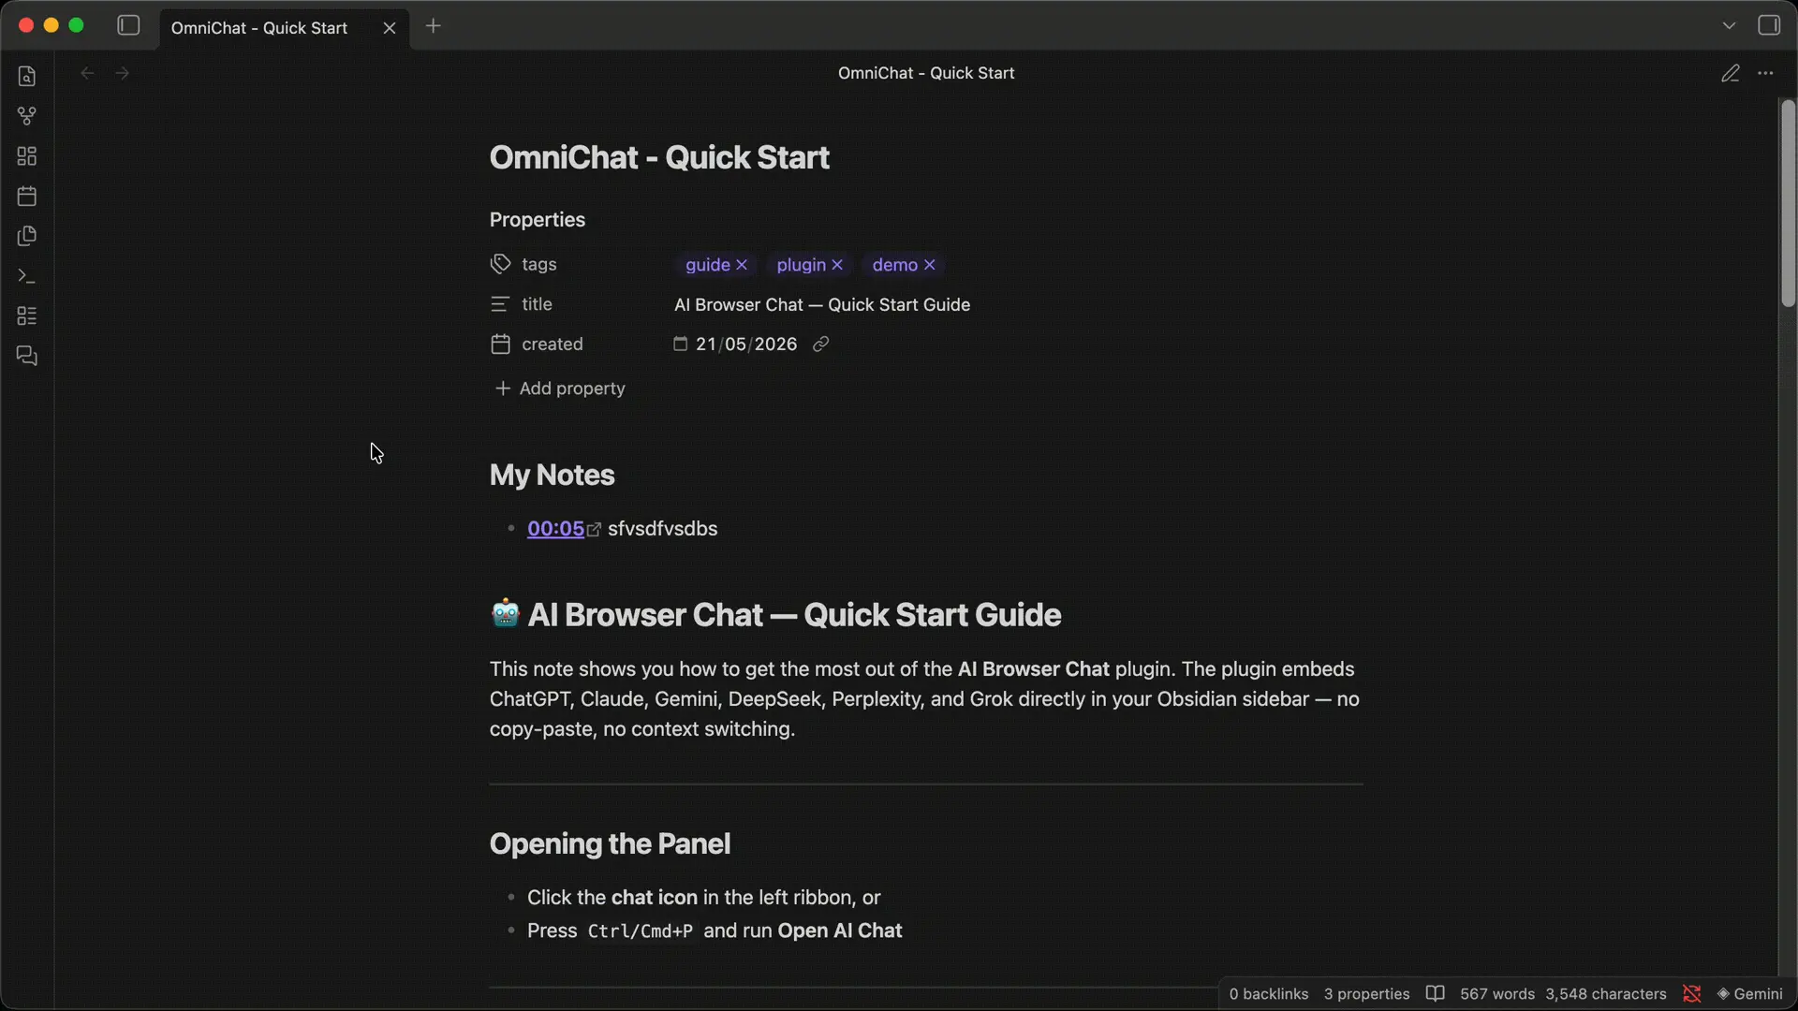The image size is (1798, 1011).
Task: Click the plugin tag pill
Action: pyautogui.click(x=801, y=265)
